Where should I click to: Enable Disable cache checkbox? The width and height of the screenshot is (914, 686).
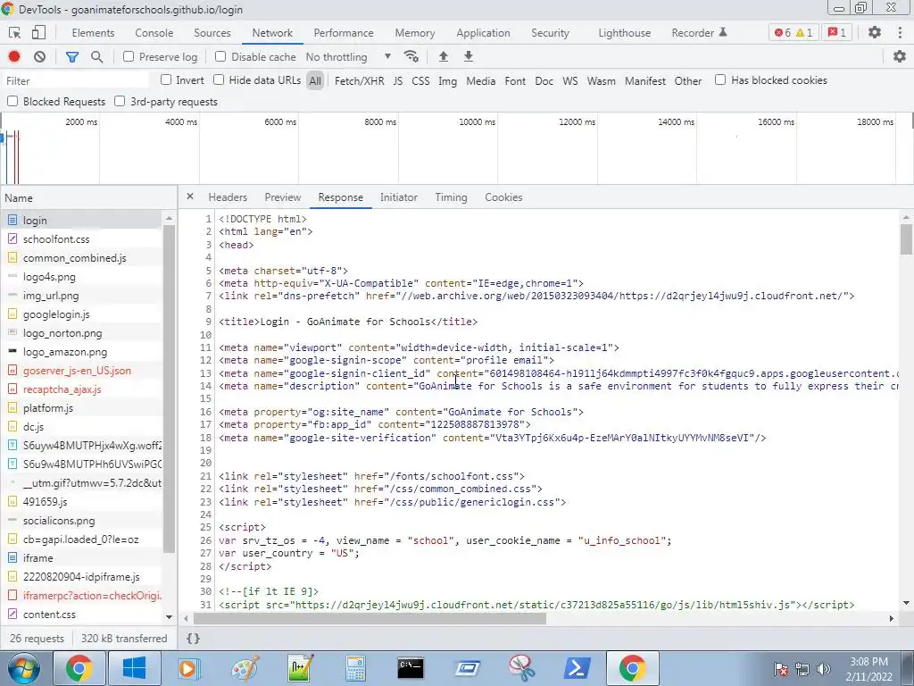coord(220,56)
